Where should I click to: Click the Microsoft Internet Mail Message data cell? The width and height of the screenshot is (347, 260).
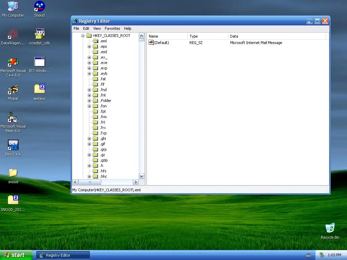pos(256,43)
